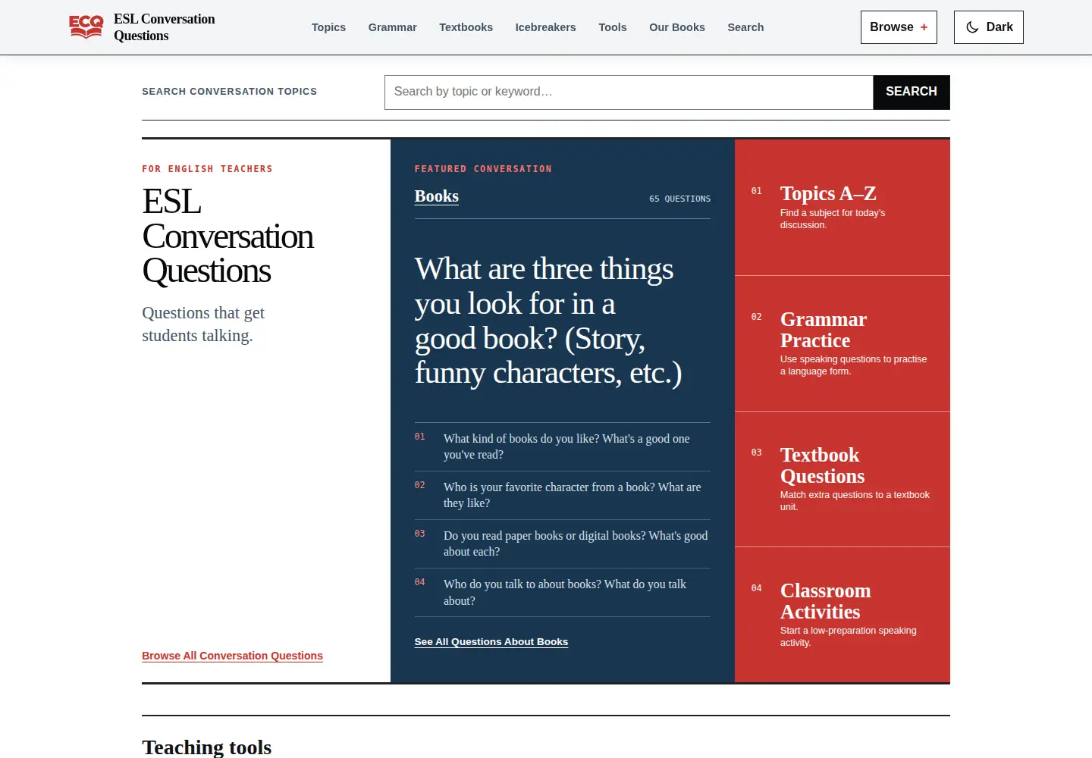This screenshot has width=1092, height=758.
Task: Open the Classroom Activities card
Action: (843, 615)
